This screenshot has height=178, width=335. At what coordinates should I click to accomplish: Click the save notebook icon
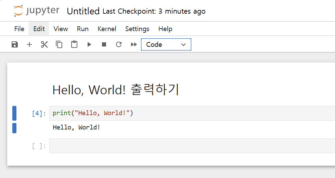tap(15, 44)
